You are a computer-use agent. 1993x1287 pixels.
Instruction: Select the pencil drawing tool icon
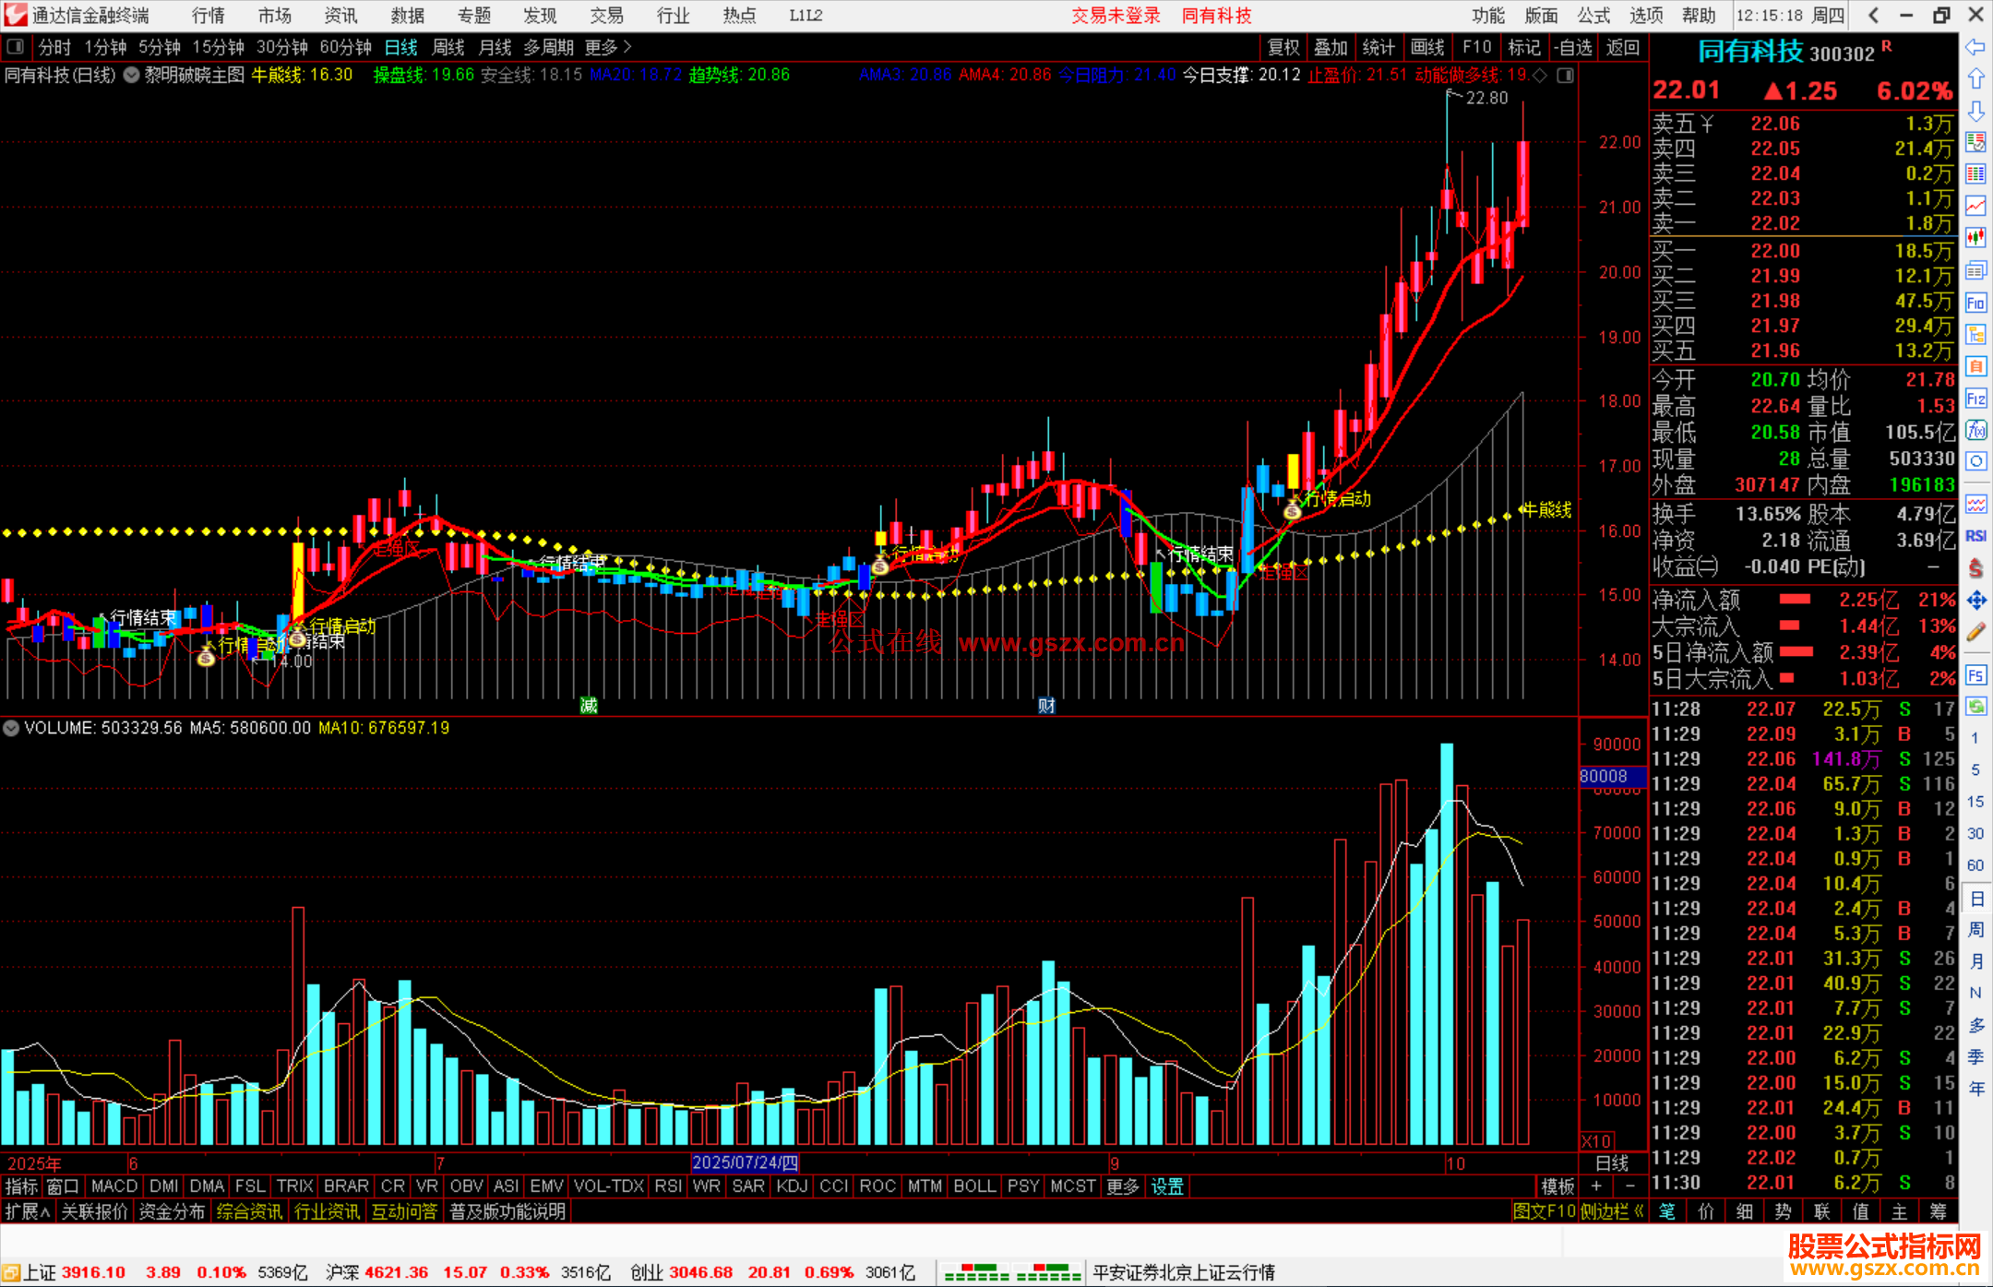1975,633
